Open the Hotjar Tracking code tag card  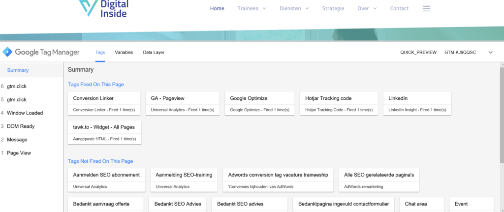click(339, 103)
